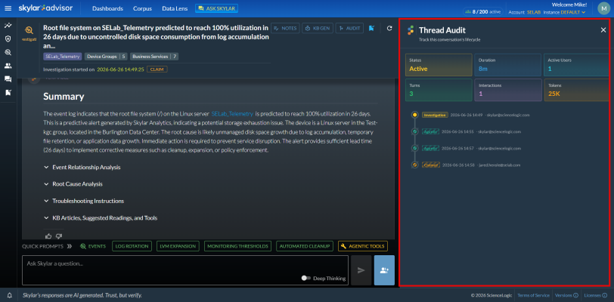The width and height of the screenshot is (614, 302).
Task: Select the LOG ROTATION quick prompt
Action: [132, 246]
